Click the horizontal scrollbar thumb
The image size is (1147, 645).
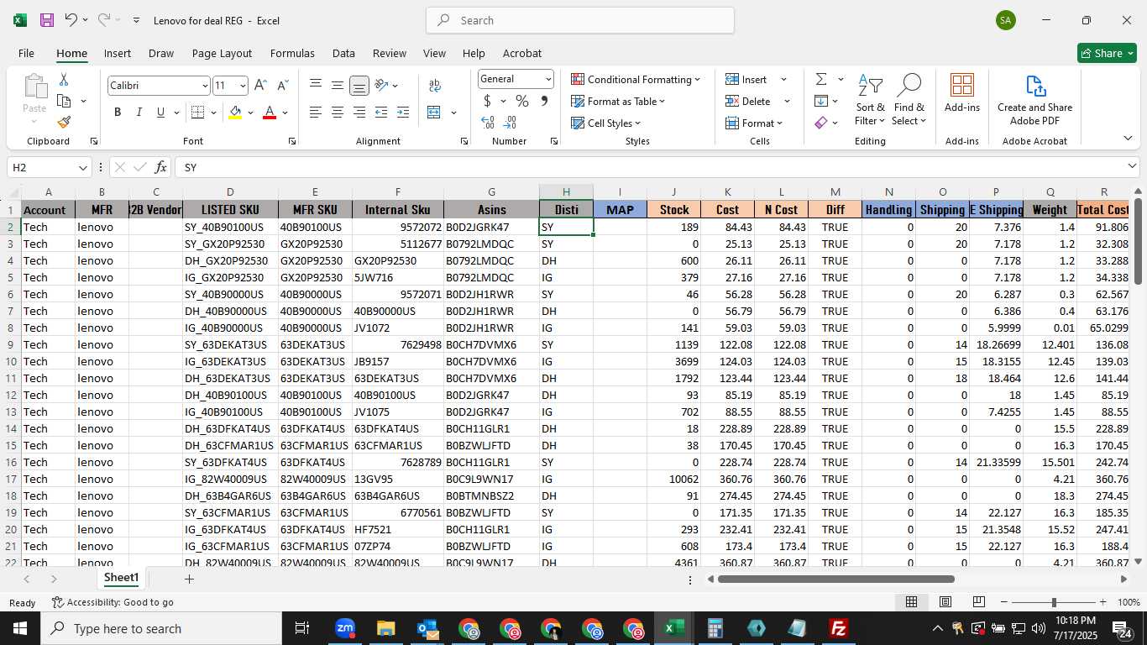836,579
